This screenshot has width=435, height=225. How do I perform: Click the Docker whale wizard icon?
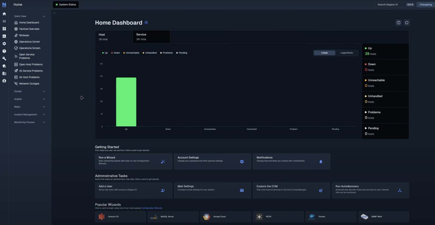pyautogui.click(x=312, y=217)
